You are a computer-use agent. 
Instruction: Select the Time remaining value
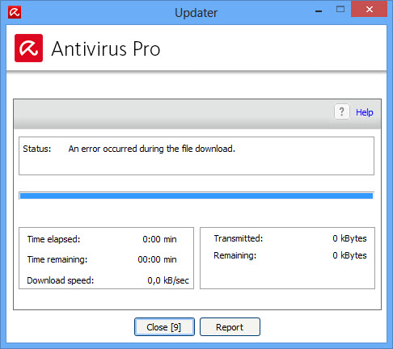coord(157,259)
